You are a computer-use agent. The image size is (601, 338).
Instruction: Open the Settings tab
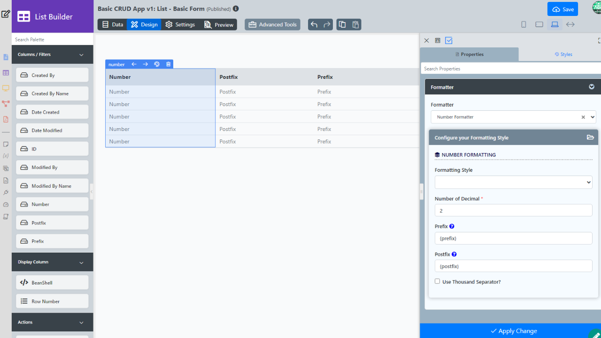(180, 24)
